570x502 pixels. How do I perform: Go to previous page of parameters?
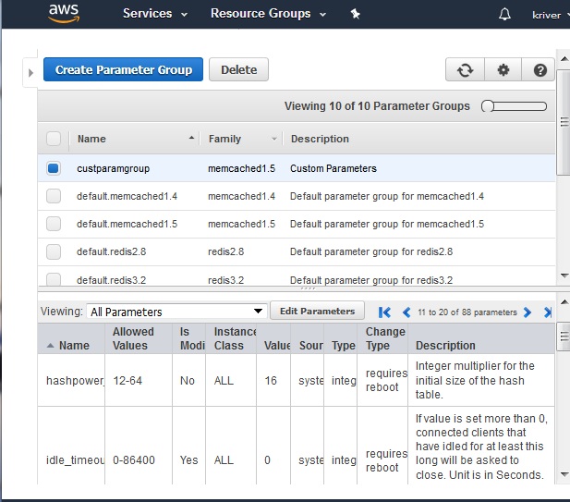406,312
